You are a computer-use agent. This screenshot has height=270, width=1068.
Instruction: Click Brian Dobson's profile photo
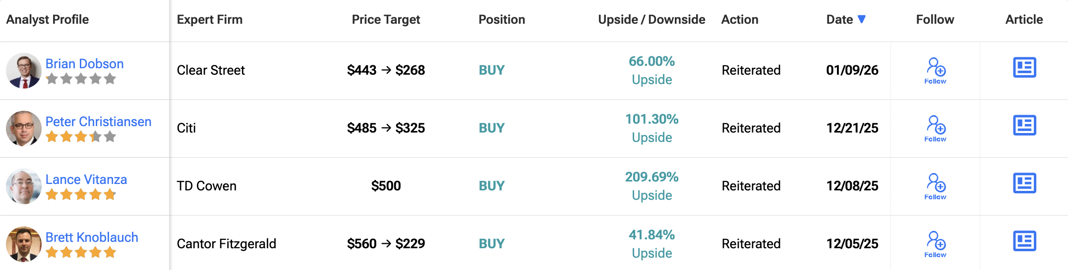[23, 71]
